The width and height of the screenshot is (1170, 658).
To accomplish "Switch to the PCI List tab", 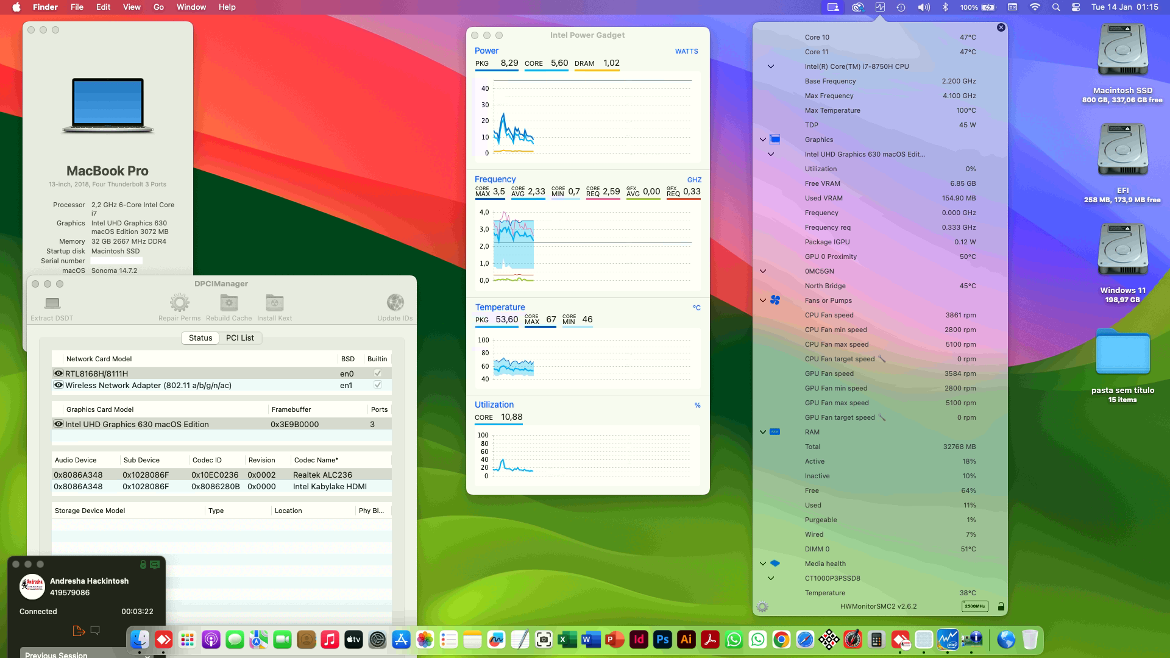I will click(x=241, y=338).
